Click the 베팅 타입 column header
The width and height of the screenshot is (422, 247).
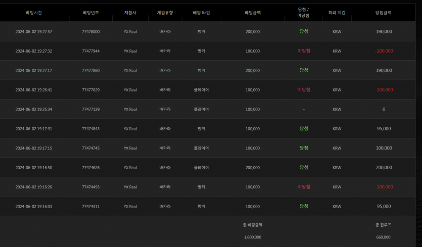(x=201, y=13)
